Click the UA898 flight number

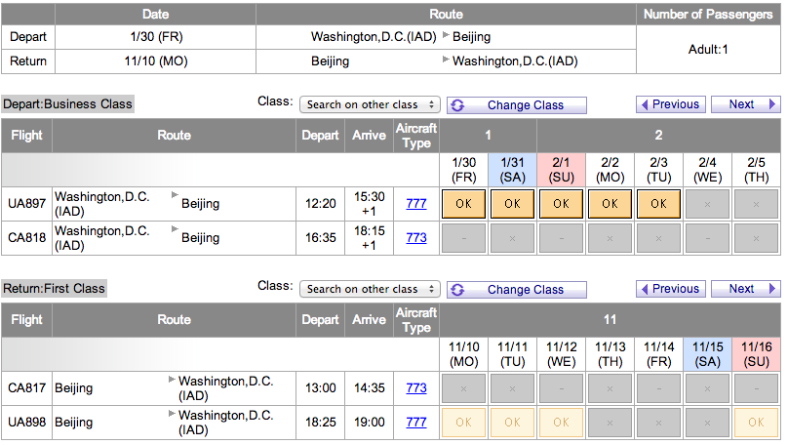click(x=26, y=423)
